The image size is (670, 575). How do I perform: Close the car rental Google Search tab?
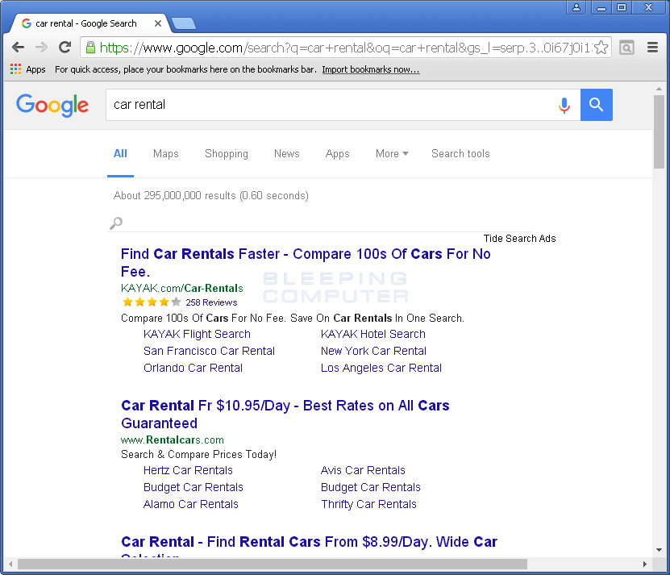(158, 23)
